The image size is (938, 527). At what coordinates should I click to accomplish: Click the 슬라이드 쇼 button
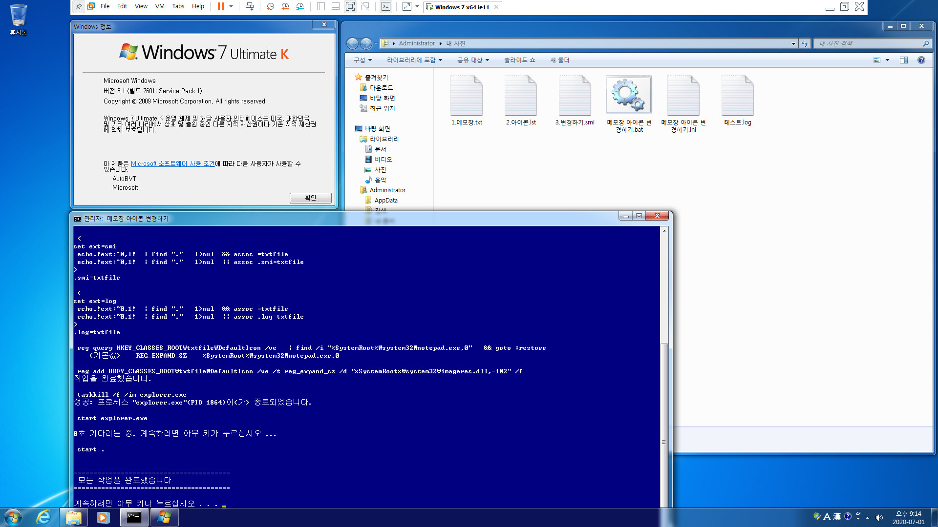tap(519, 60)
